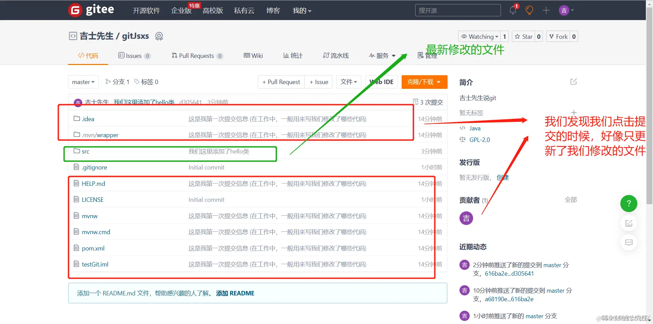Click the green help question button
653x324 pixels.
click(x=629, y=204)
